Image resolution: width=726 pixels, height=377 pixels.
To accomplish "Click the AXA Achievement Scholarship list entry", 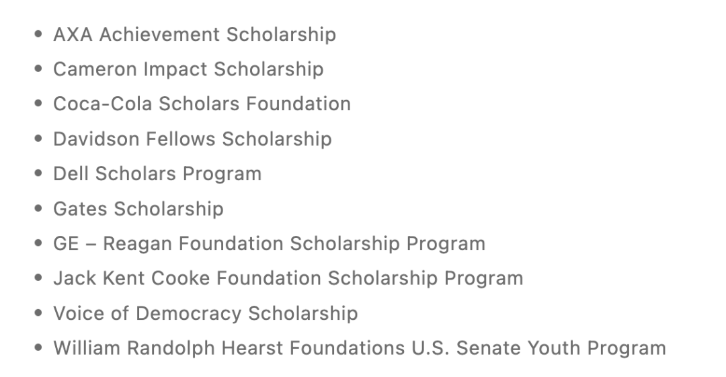I will (194, 35).
